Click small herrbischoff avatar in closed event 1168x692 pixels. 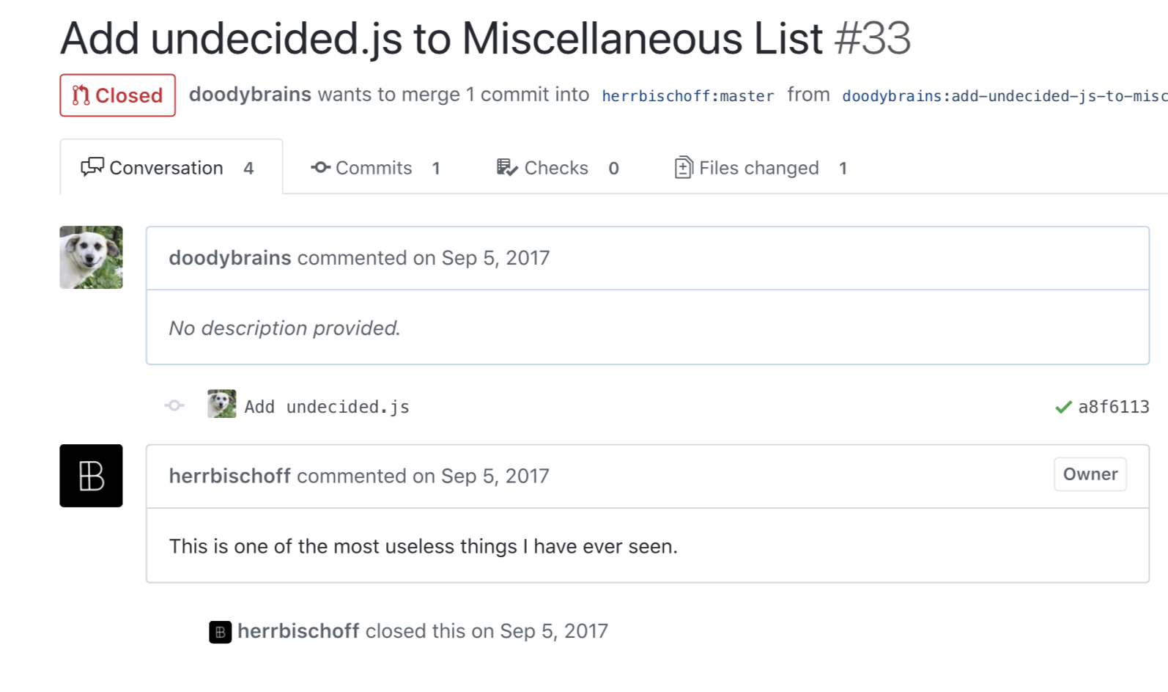pos(220,632)
